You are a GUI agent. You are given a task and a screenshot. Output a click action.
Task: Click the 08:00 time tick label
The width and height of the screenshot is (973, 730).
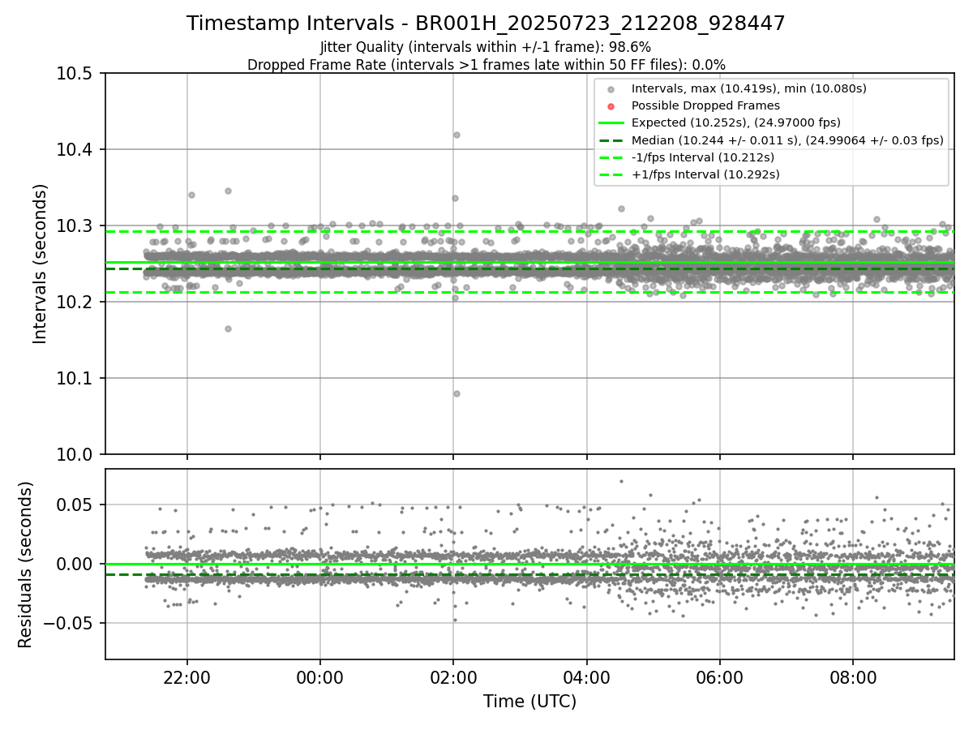pyautogui.click(x=853, y=676)
